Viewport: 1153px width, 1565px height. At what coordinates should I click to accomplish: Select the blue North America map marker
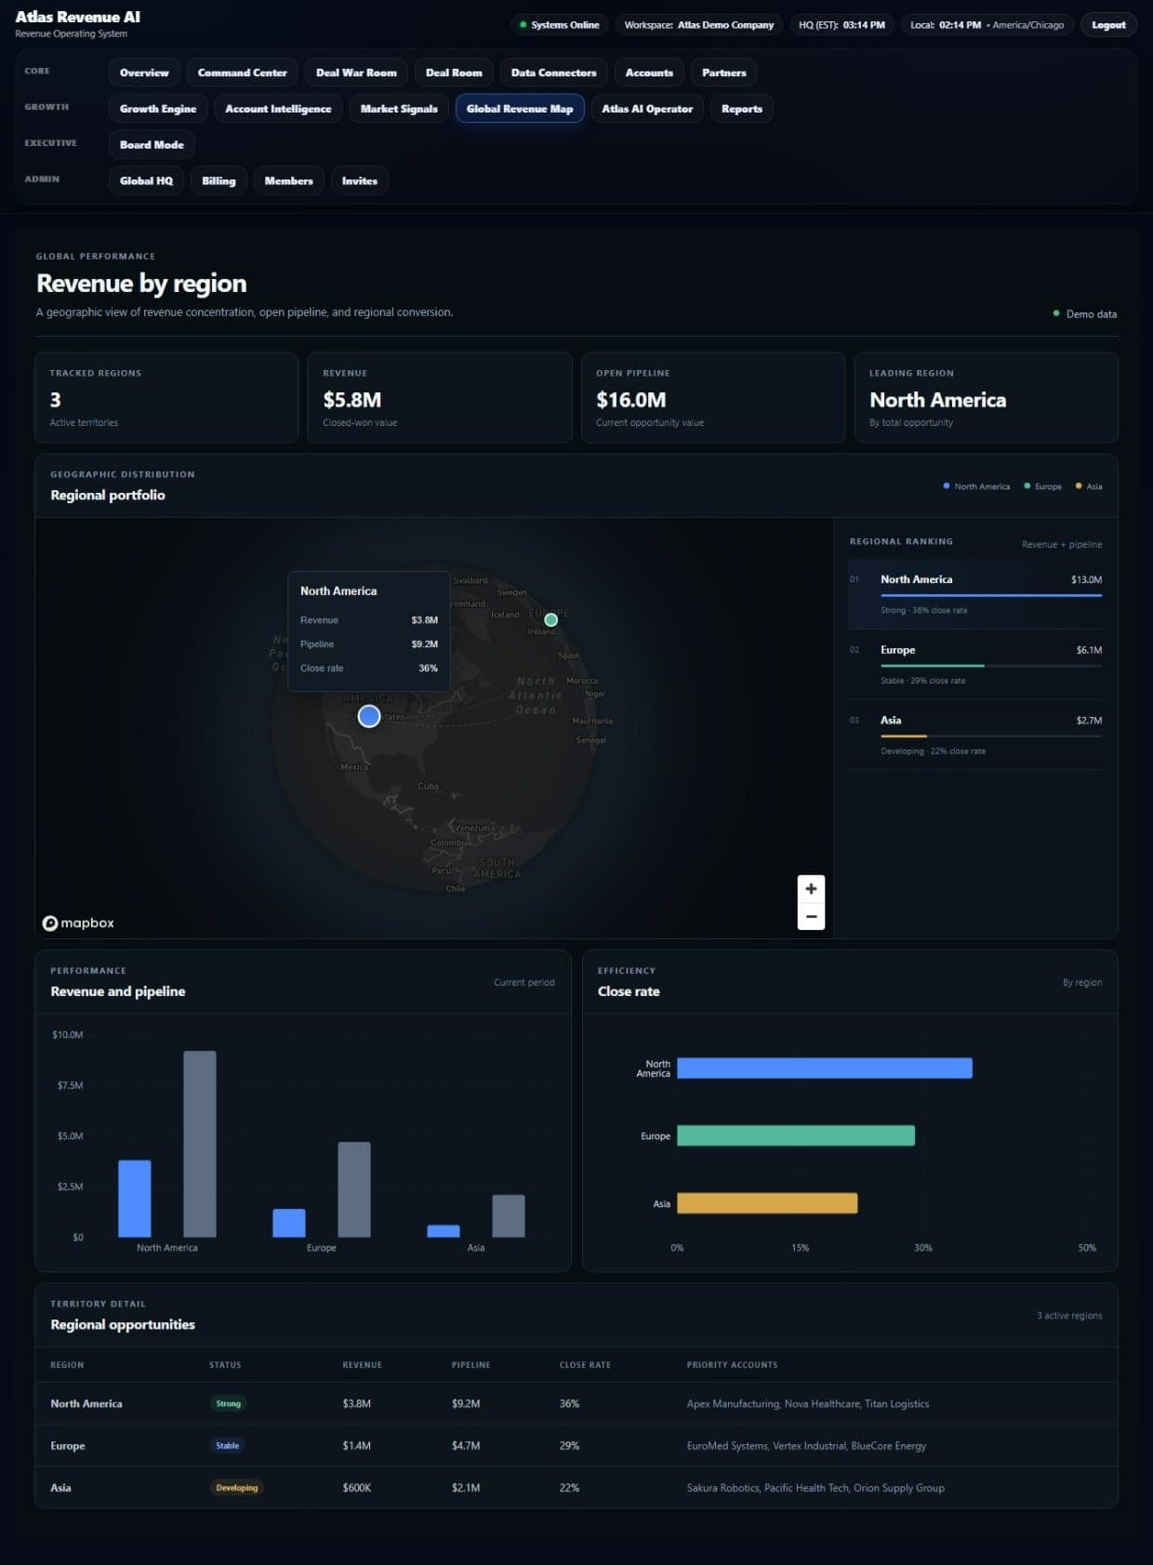click(369, 716)
